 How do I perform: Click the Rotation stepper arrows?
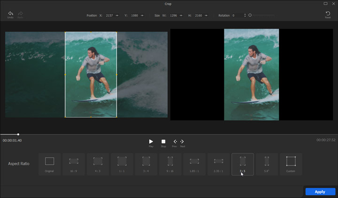pos(245,15)
